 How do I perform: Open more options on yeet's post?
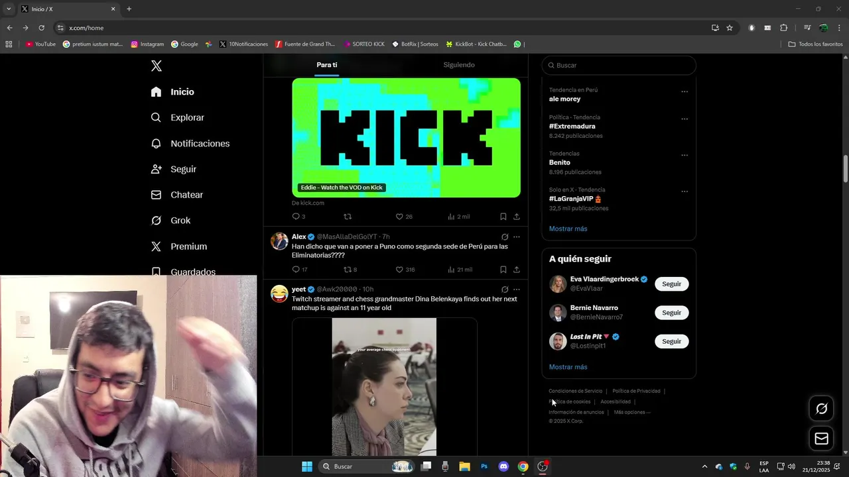click(x=517, y=290)
